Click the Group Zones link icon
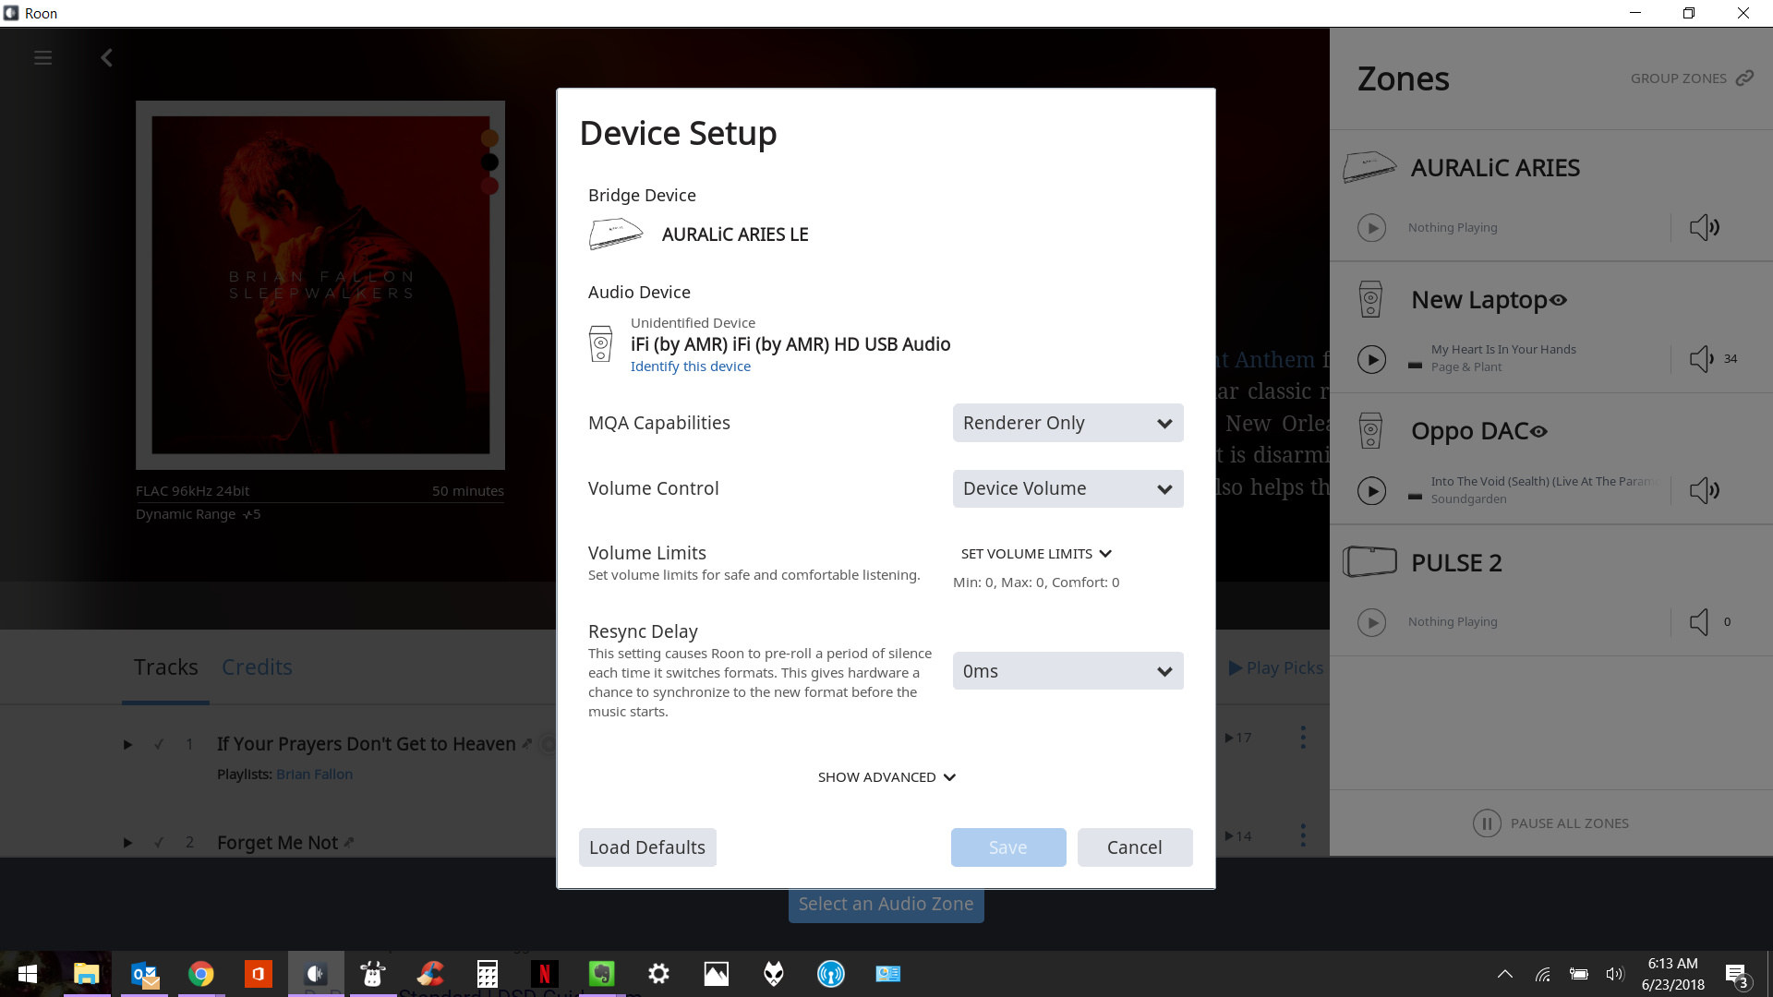 pyautogui.click(x=1744, y=78)
